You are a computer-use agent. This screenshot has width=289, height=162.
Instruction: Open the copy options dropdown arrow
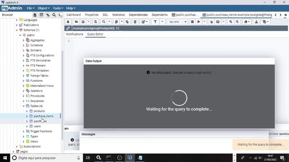[121, 22]
